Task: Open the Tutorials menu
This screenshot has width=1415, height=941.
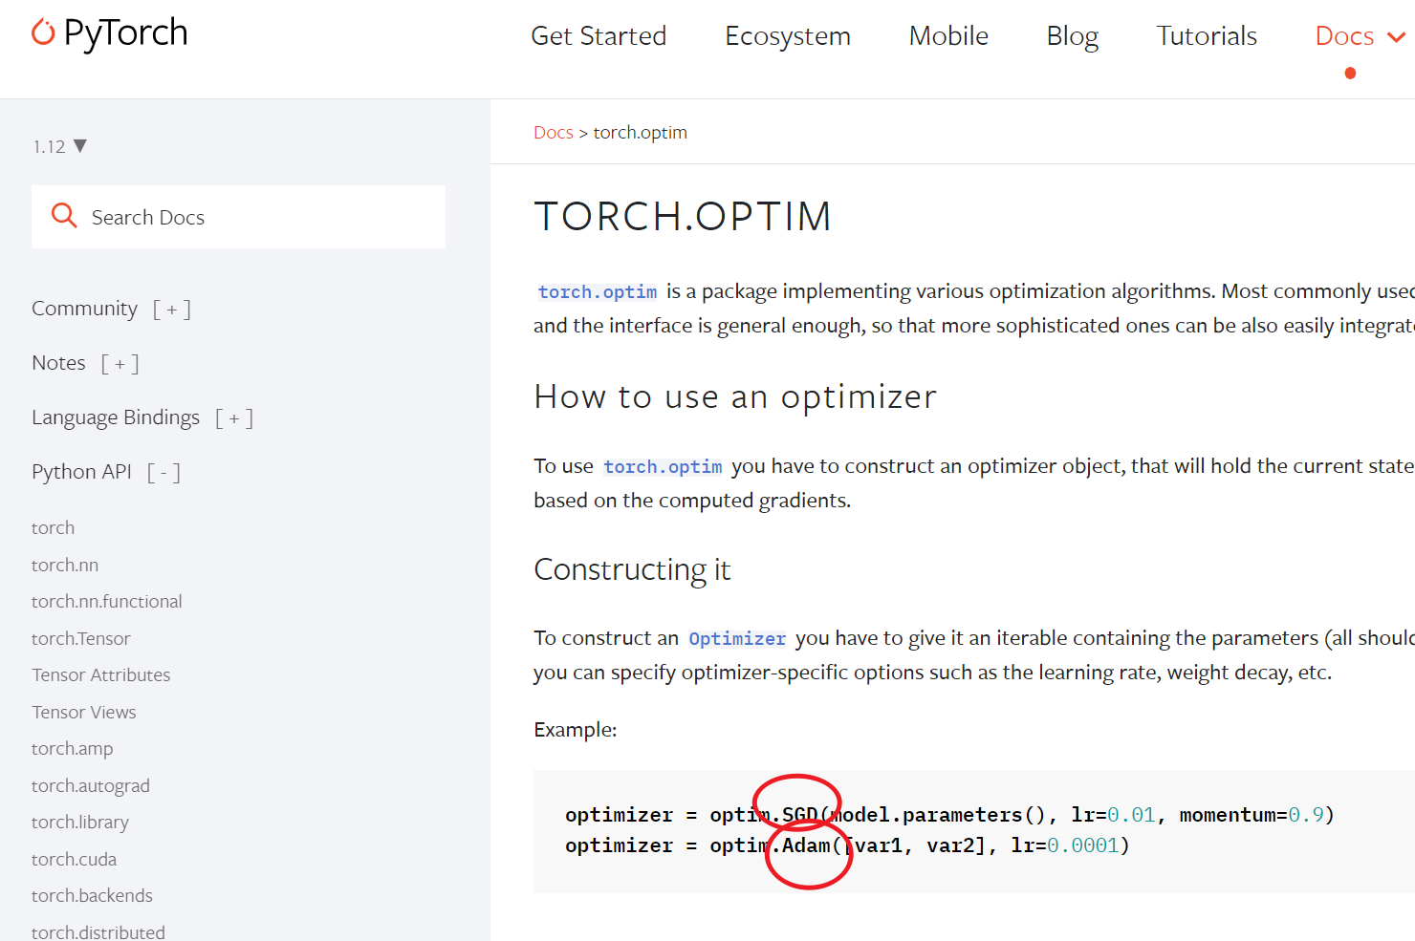Action: pyautogui.click(x=1207, y=36)
